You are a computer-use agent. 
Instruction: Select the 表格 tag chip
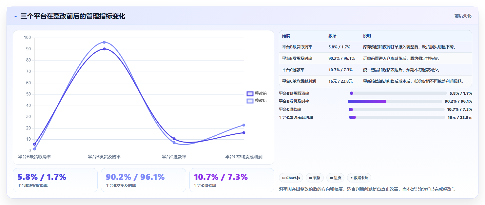(x=315, y=178)
